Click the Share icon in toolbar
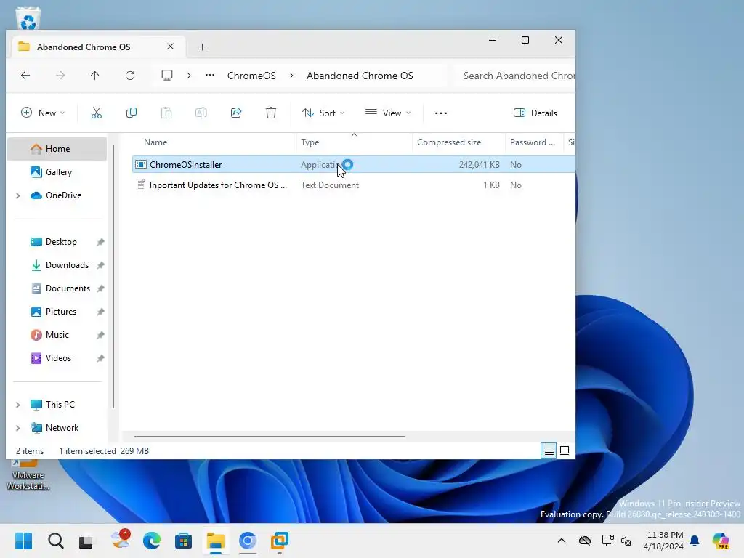The height and width of the screenshot is (558, 744). (x=236, y=113)
